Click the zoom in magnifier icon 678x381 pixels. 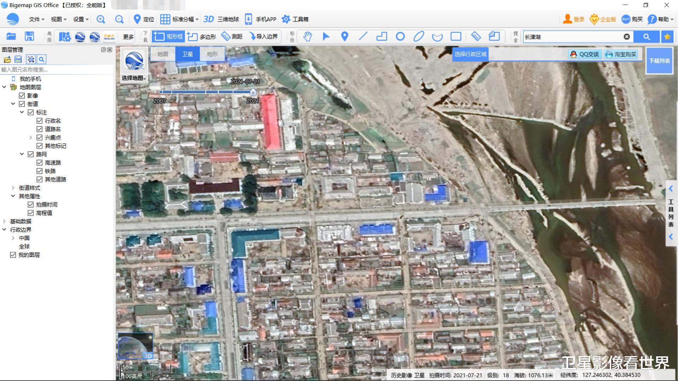(x=101, y=19)
